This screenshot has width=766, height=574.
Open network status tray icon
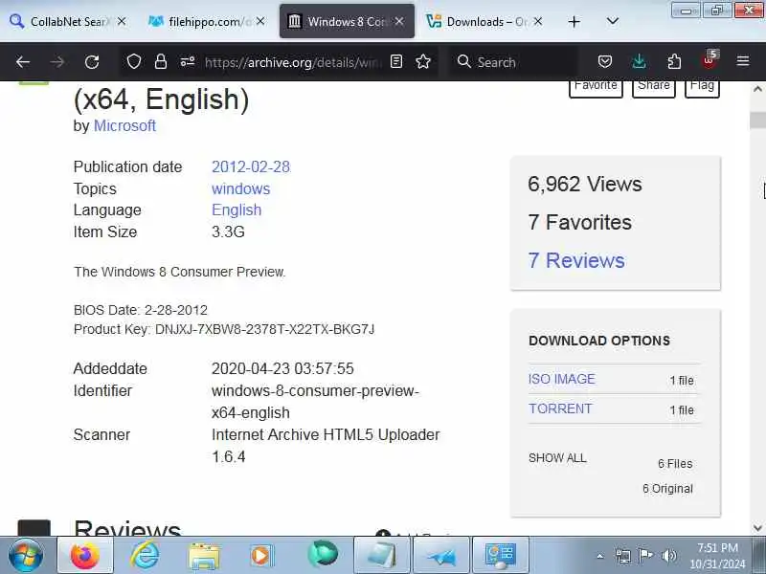point(623,556)
